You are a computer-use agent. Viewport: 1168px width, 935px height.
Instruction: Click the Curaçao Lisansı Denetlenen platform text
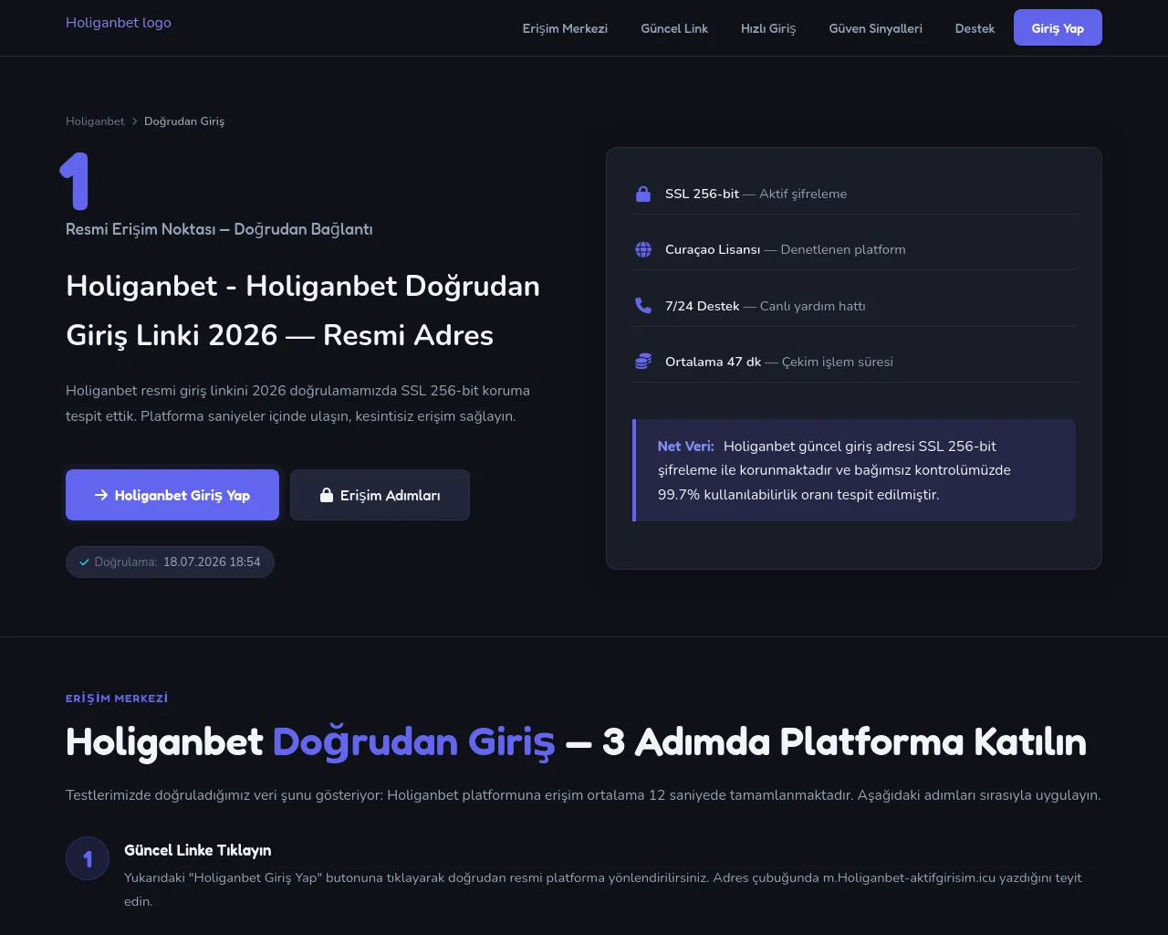point(786,249)
